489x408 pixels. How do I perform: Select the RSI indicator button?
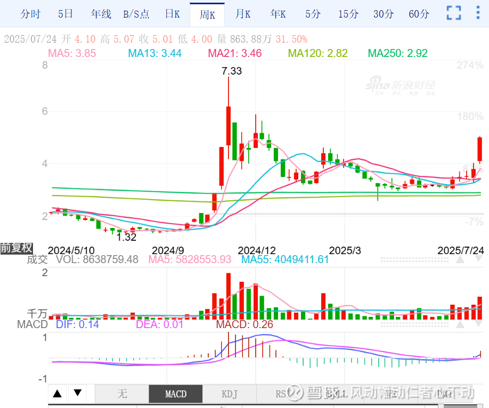coord(283,394)
